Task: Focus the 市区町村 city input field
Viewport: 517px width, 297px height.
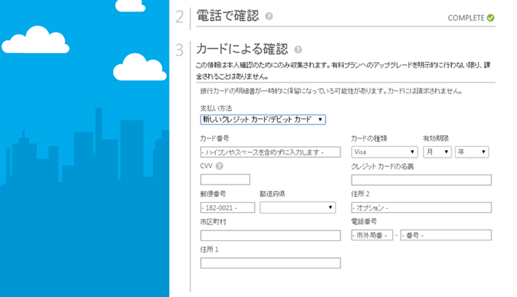Action: tap(270, 236)
